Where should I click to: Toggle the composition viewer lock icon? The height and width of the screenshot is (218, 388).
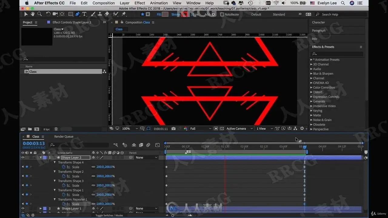click(122, 22)
